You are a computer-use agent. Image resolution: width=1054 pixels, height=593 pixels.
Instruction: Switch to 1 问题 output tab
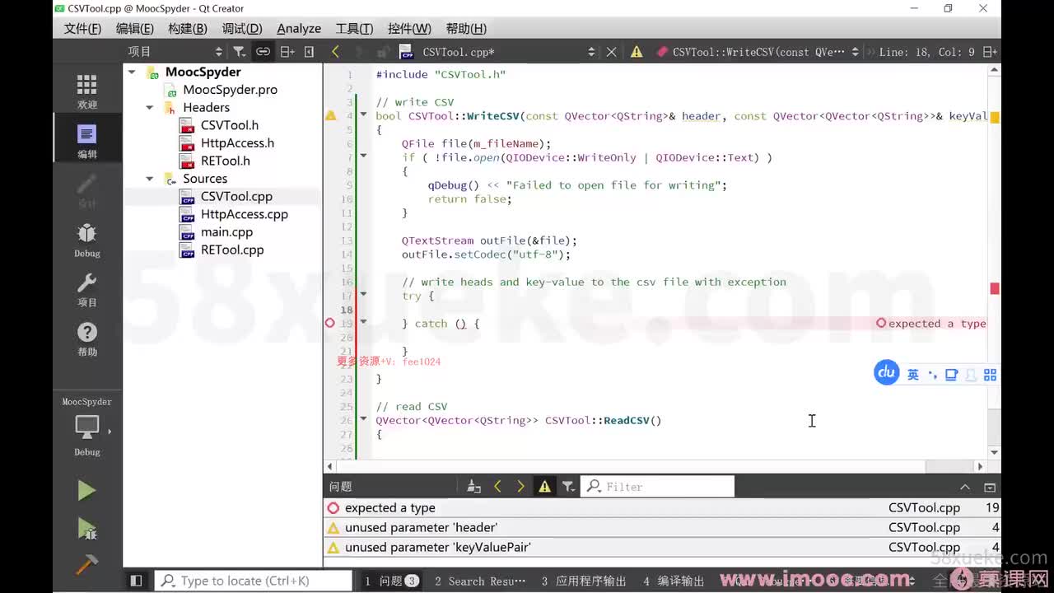pyautogui.click(x=392, y=581)
